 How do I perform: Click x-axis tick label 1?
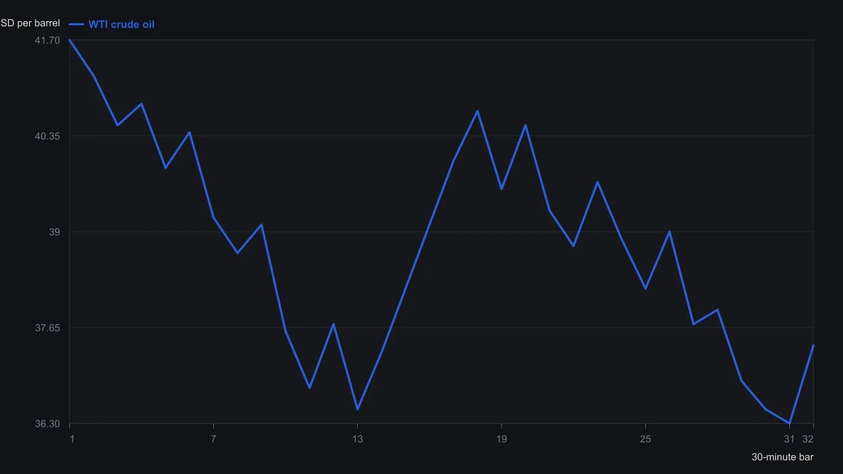point(72,439)
